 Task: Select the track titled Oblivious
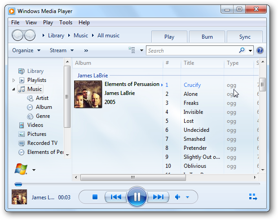(195, 166)
